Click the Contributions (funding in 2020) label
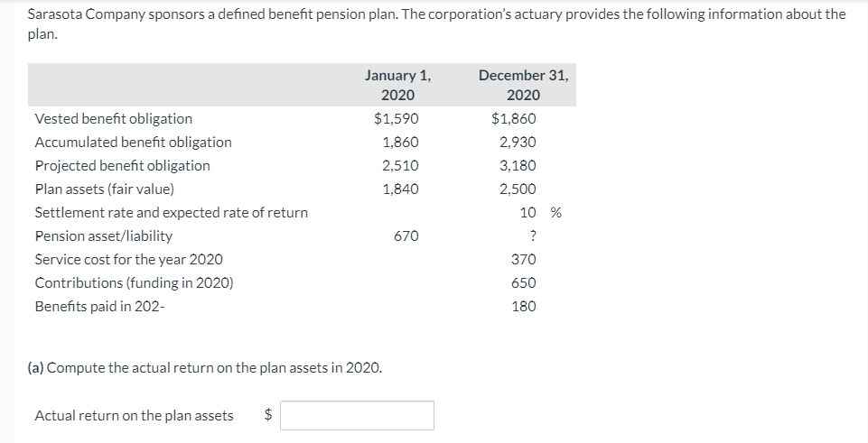 point(134,282)
